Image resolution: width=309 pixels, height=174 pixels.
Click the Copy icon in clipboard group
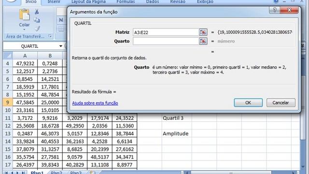[x=37, y=20]
